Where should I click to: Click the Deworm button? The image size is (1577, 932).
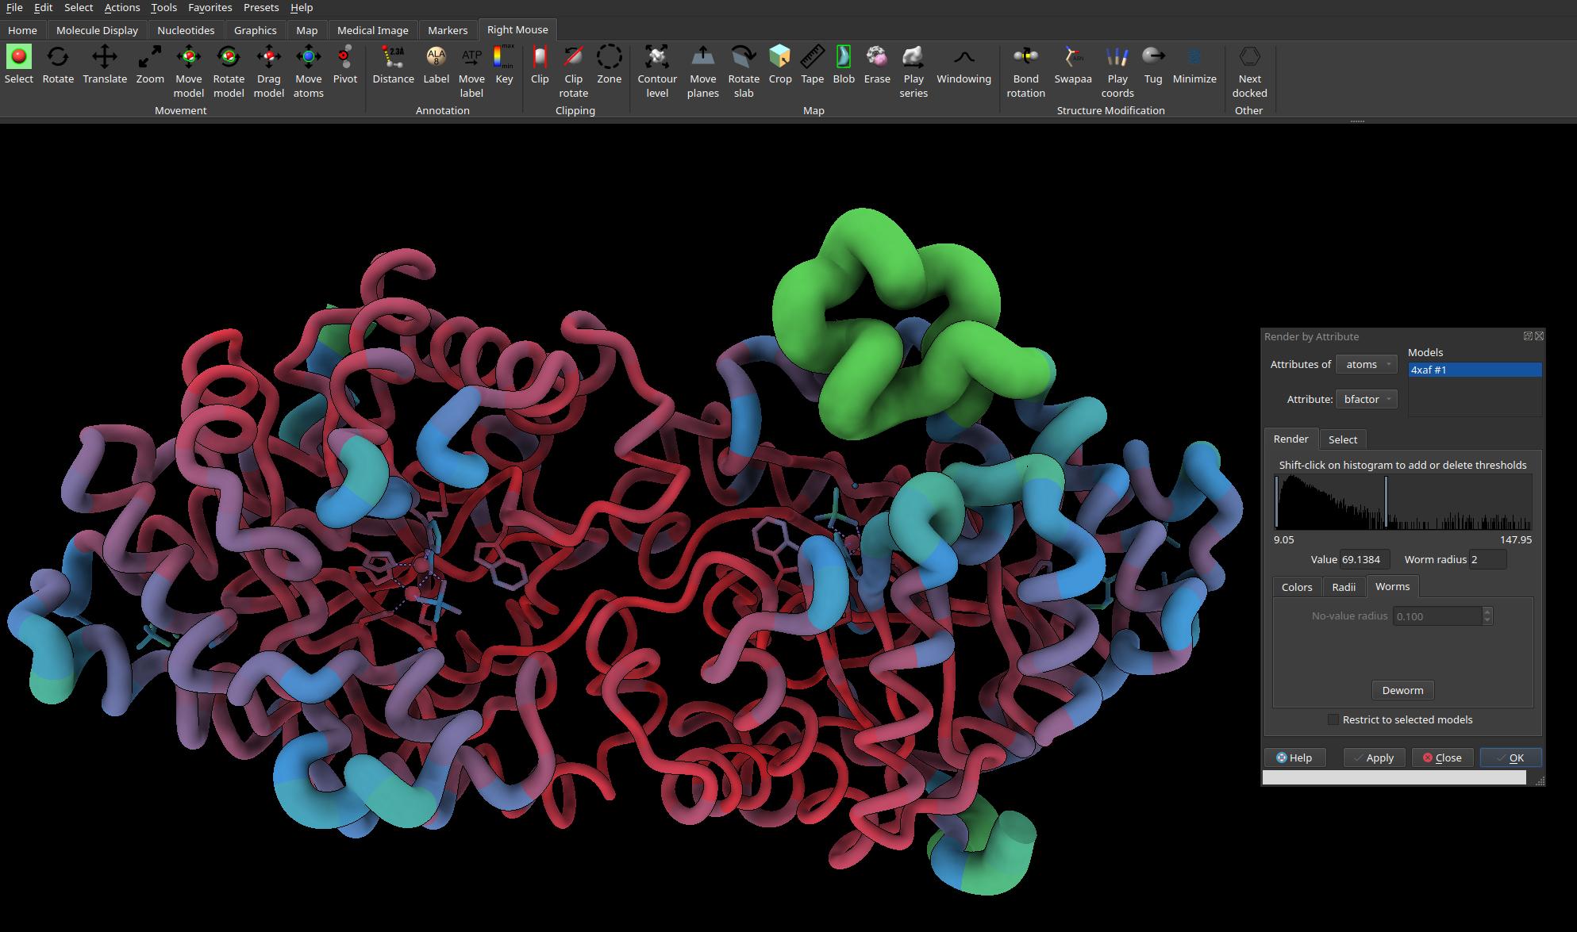(x=1402, y=690)
